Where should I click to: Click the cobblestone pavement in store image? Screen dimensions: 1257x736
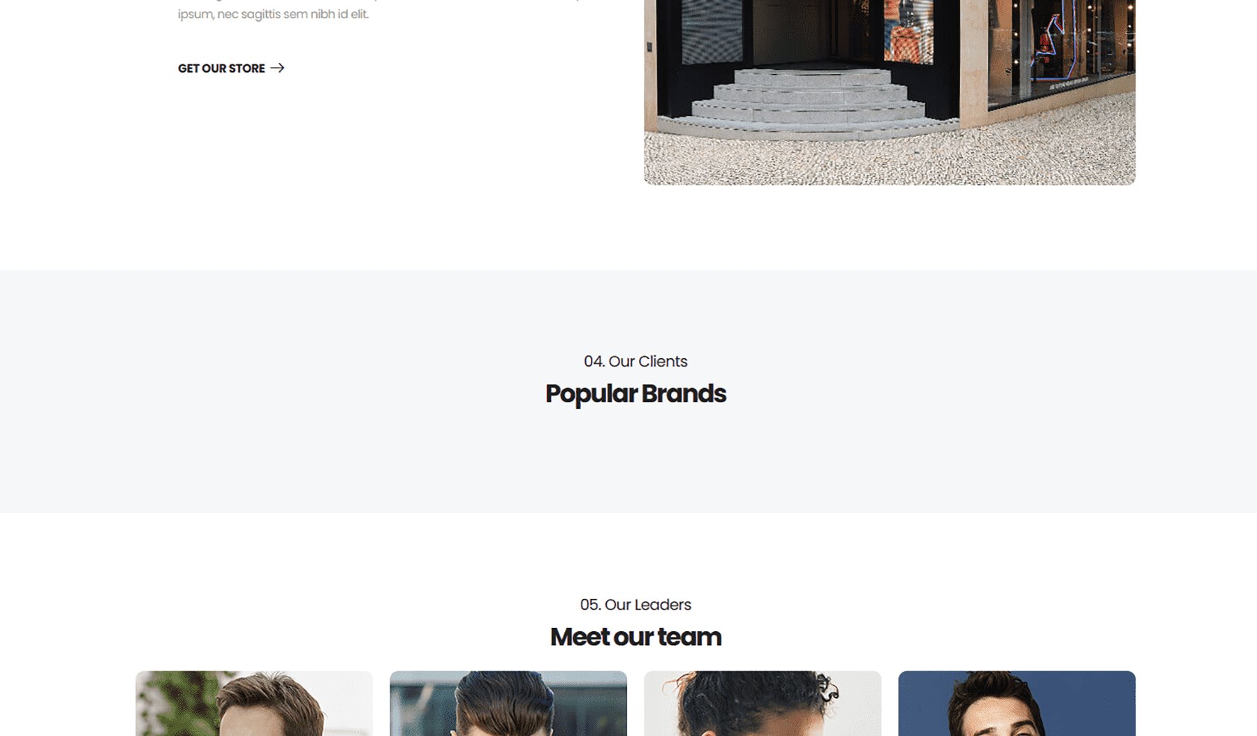(x=890, y=157)
